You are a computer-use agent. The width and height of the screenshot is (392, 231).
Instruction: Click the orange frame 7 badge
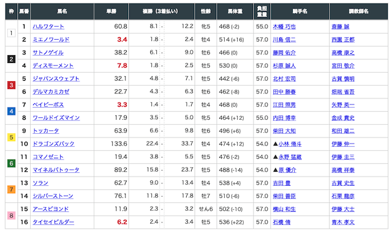[x=11, y=189]
